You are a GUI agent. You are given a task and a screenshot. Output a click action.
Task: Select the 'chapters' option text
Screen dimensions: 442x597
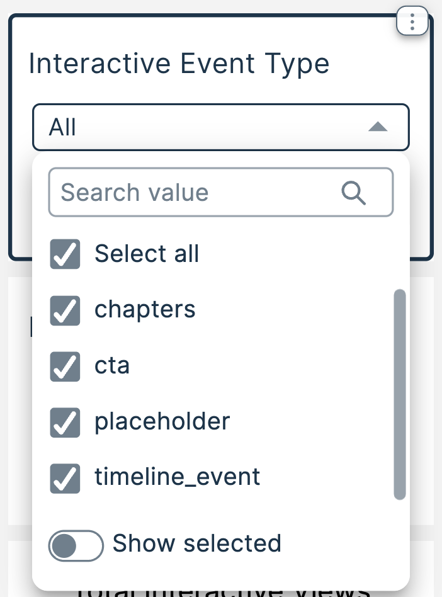(x=145, y=310)
